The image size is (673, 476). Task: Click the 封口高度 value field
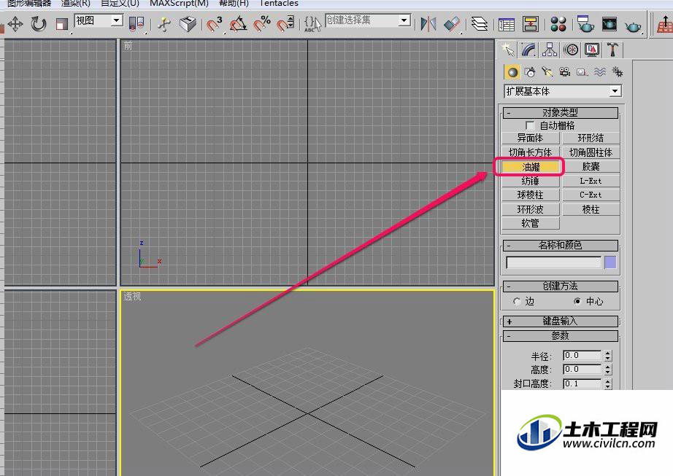(x=582, y=383)
